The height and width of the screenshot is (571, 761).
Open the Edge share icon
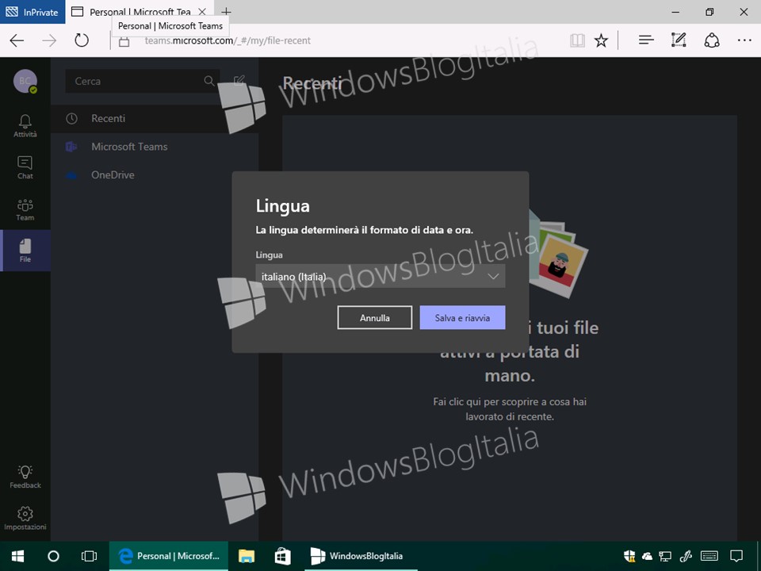(x=712, y=40)
